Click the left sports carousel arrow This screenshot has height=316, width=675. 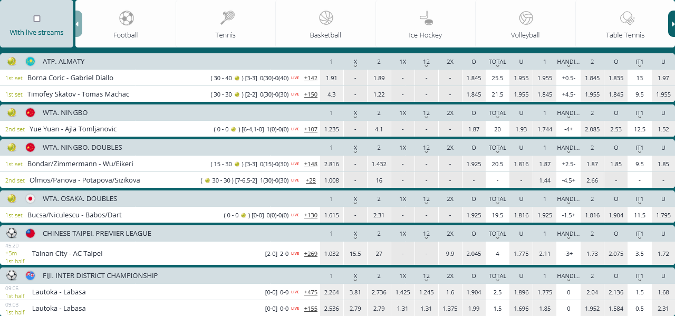tap(78, 24)
